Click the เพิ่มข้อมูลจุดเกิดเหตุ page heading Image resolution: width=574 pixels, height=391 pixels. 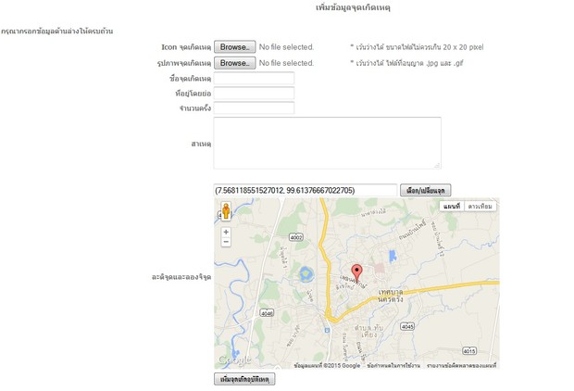(x=353, y=7)
